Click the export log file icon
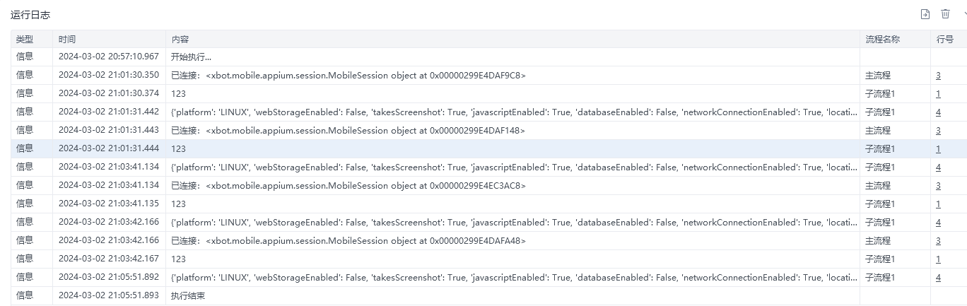Screen dimensions: 967x306 [x=925, y=14]
